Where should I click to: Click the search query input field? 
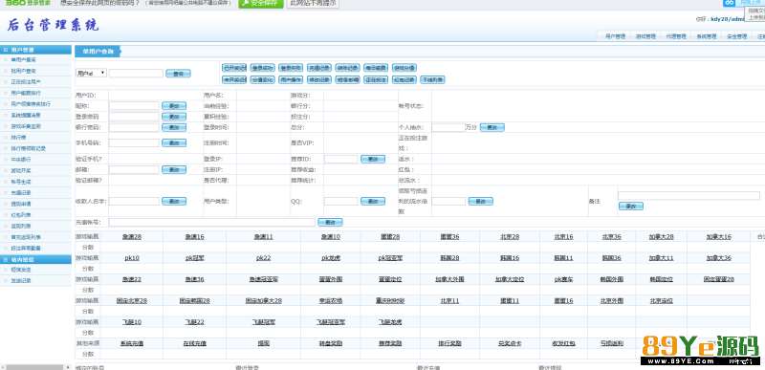coord(136,73)
